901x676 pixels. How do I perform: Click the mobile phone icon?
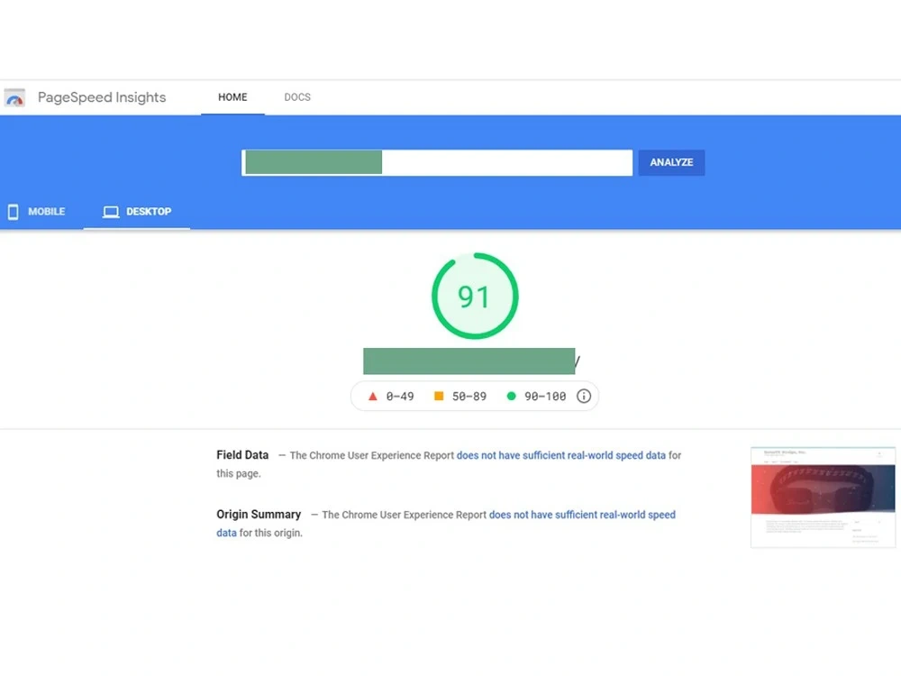(14, 212)
